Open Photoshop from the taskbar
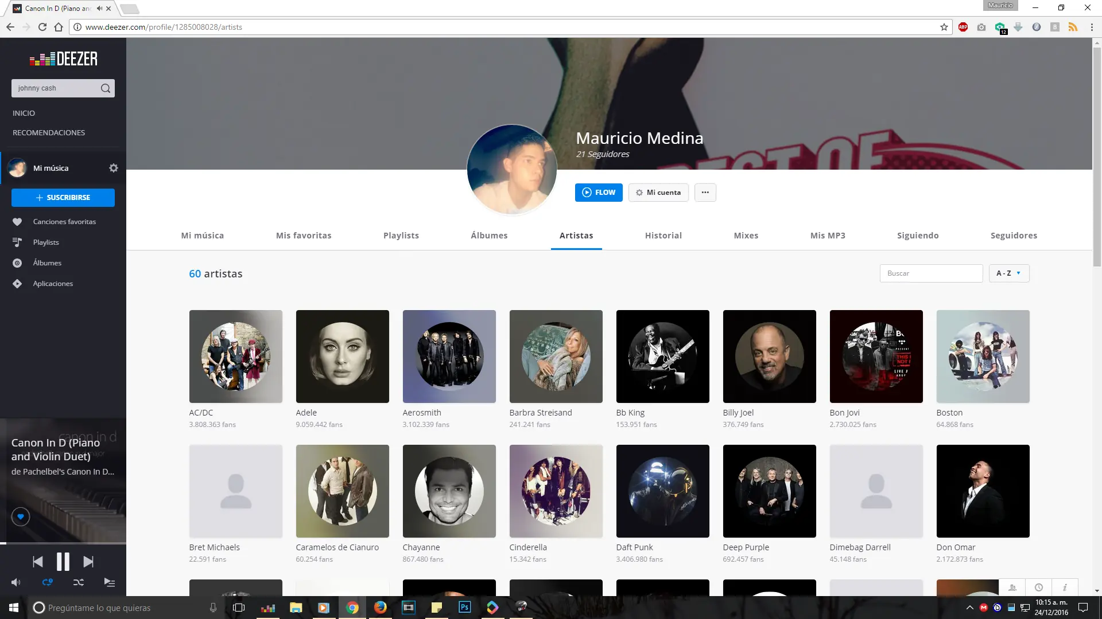 point(464,608)
